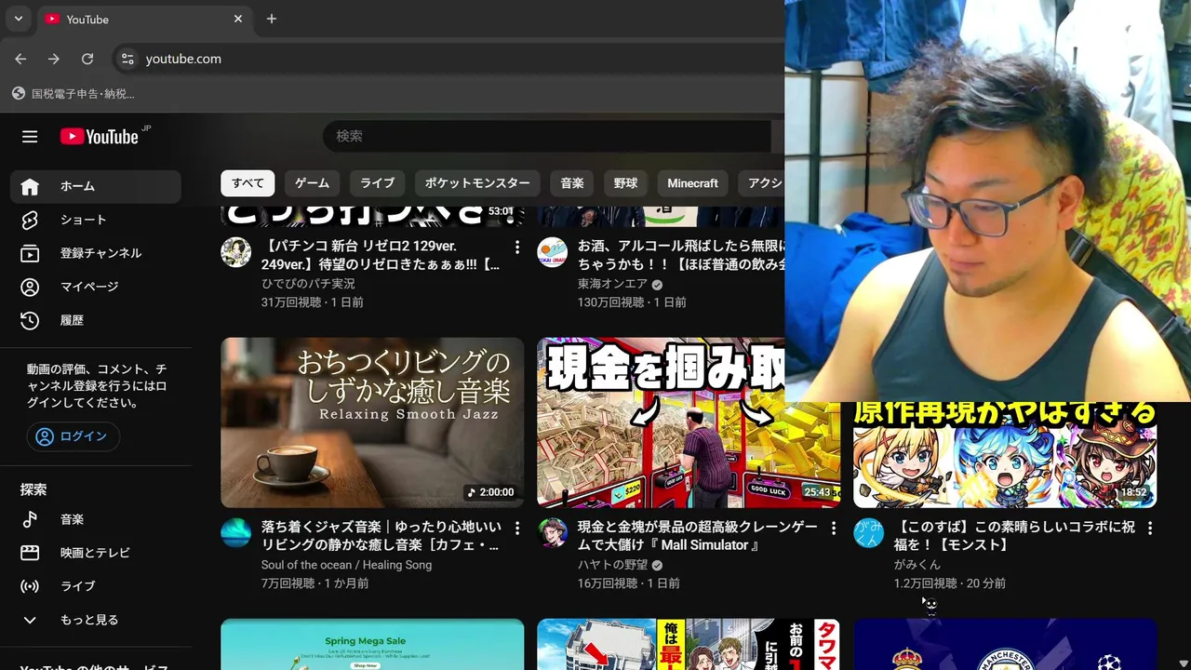Image resolution: width=1191 pixels, height=670 pixels.
Task: Open the Home item in sidebar
Action: click(x=96, y=186)
